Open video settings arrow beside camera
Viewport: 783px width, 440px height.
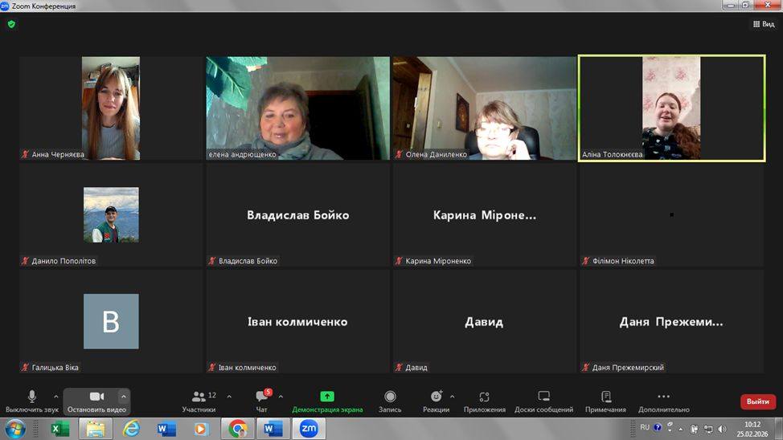coord(123,397)
